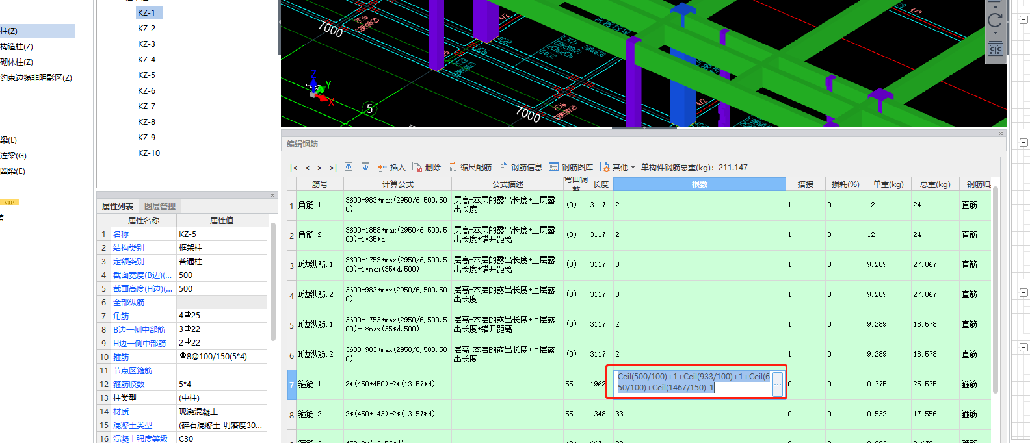Select 圈梁(E) component type

(12, 171)
